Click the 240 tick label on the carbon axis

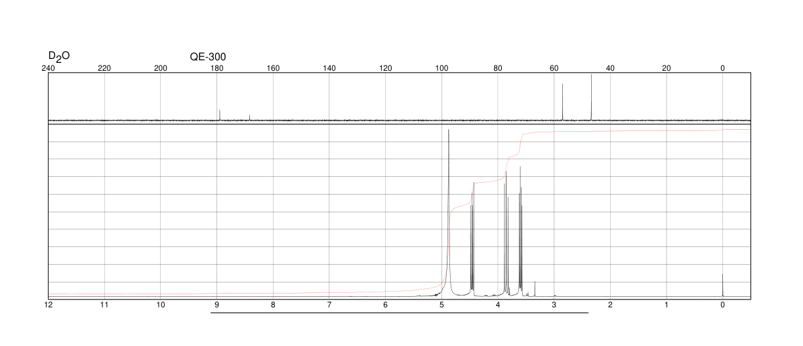(48, 68)
